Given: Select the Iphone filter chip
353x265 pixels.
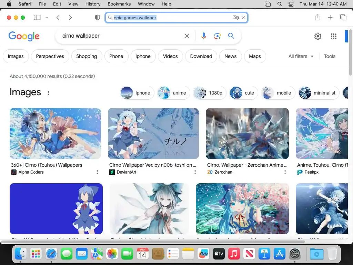Looking at the screenshot, I should click(143, 56).
